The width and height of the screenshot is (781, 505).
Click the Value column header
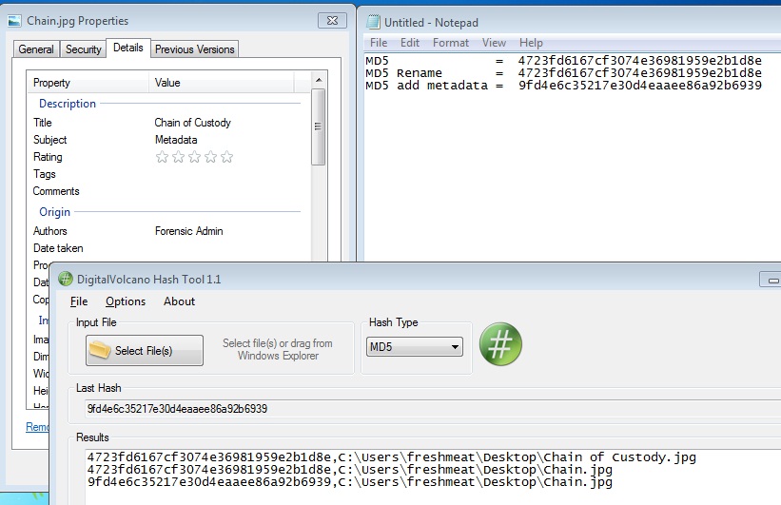tap(222, 83)
